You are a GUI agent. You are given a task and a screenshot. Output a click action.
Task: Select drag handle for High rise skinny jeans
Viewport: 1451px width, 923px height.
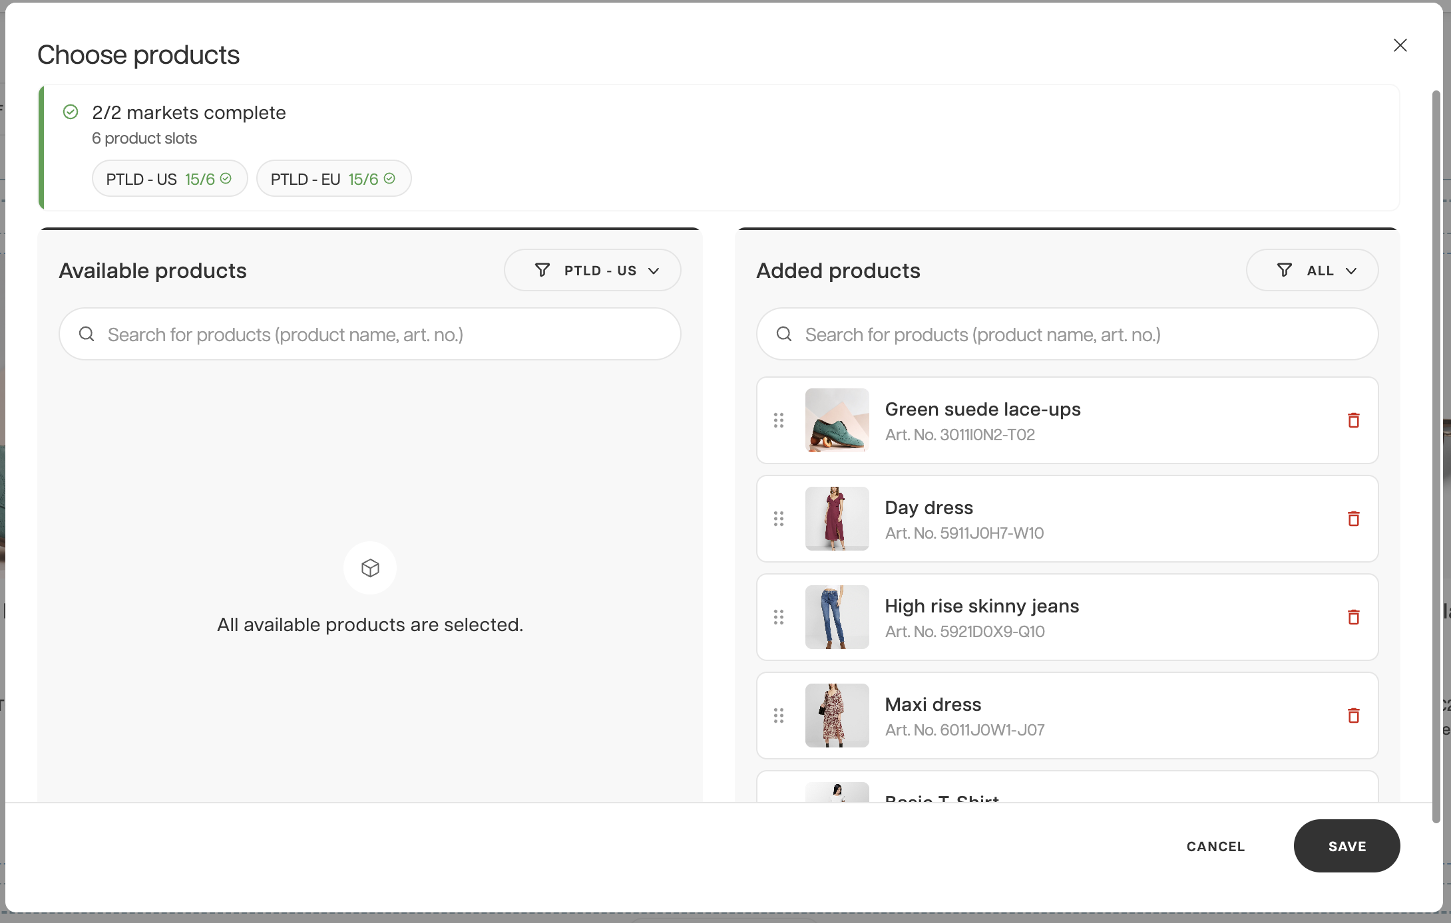pos(779,617)
